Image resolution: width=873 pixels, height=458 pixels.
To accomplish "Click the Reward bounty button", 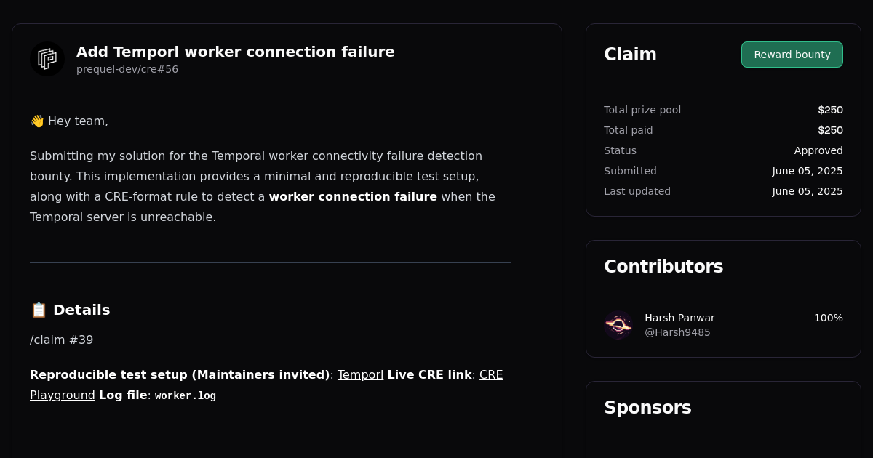I will point(792,55).
